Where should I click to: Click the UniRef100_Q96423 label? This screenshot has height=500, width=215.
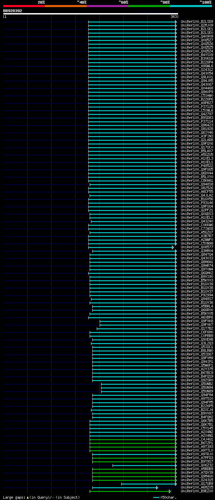click(x=197, y=125)
